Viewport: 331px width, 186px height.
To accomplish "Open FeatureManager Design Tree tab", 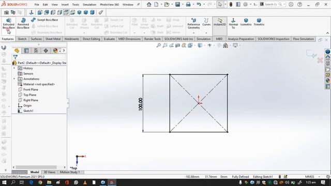I will (17, 51).
